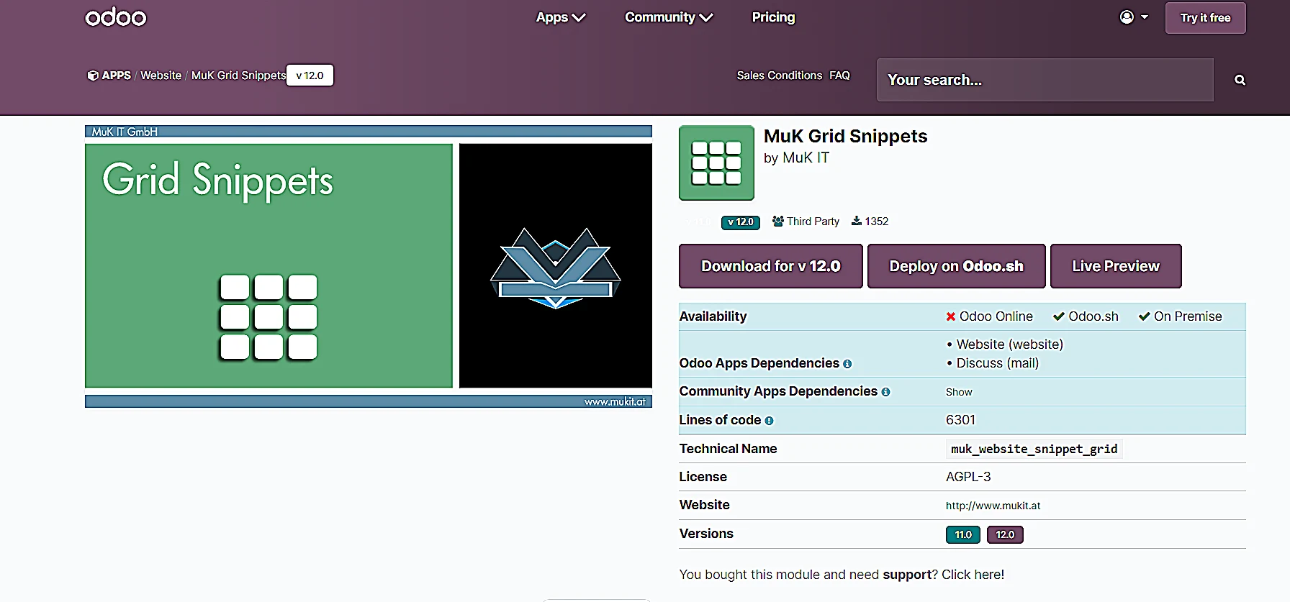1290x602 pixels.
Task: Click Deploy on Odoo.sh button
Action: tap(956, 266)
